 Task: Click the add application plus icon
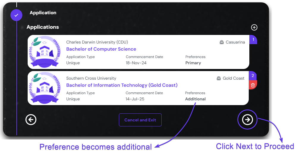coord(254,28)
